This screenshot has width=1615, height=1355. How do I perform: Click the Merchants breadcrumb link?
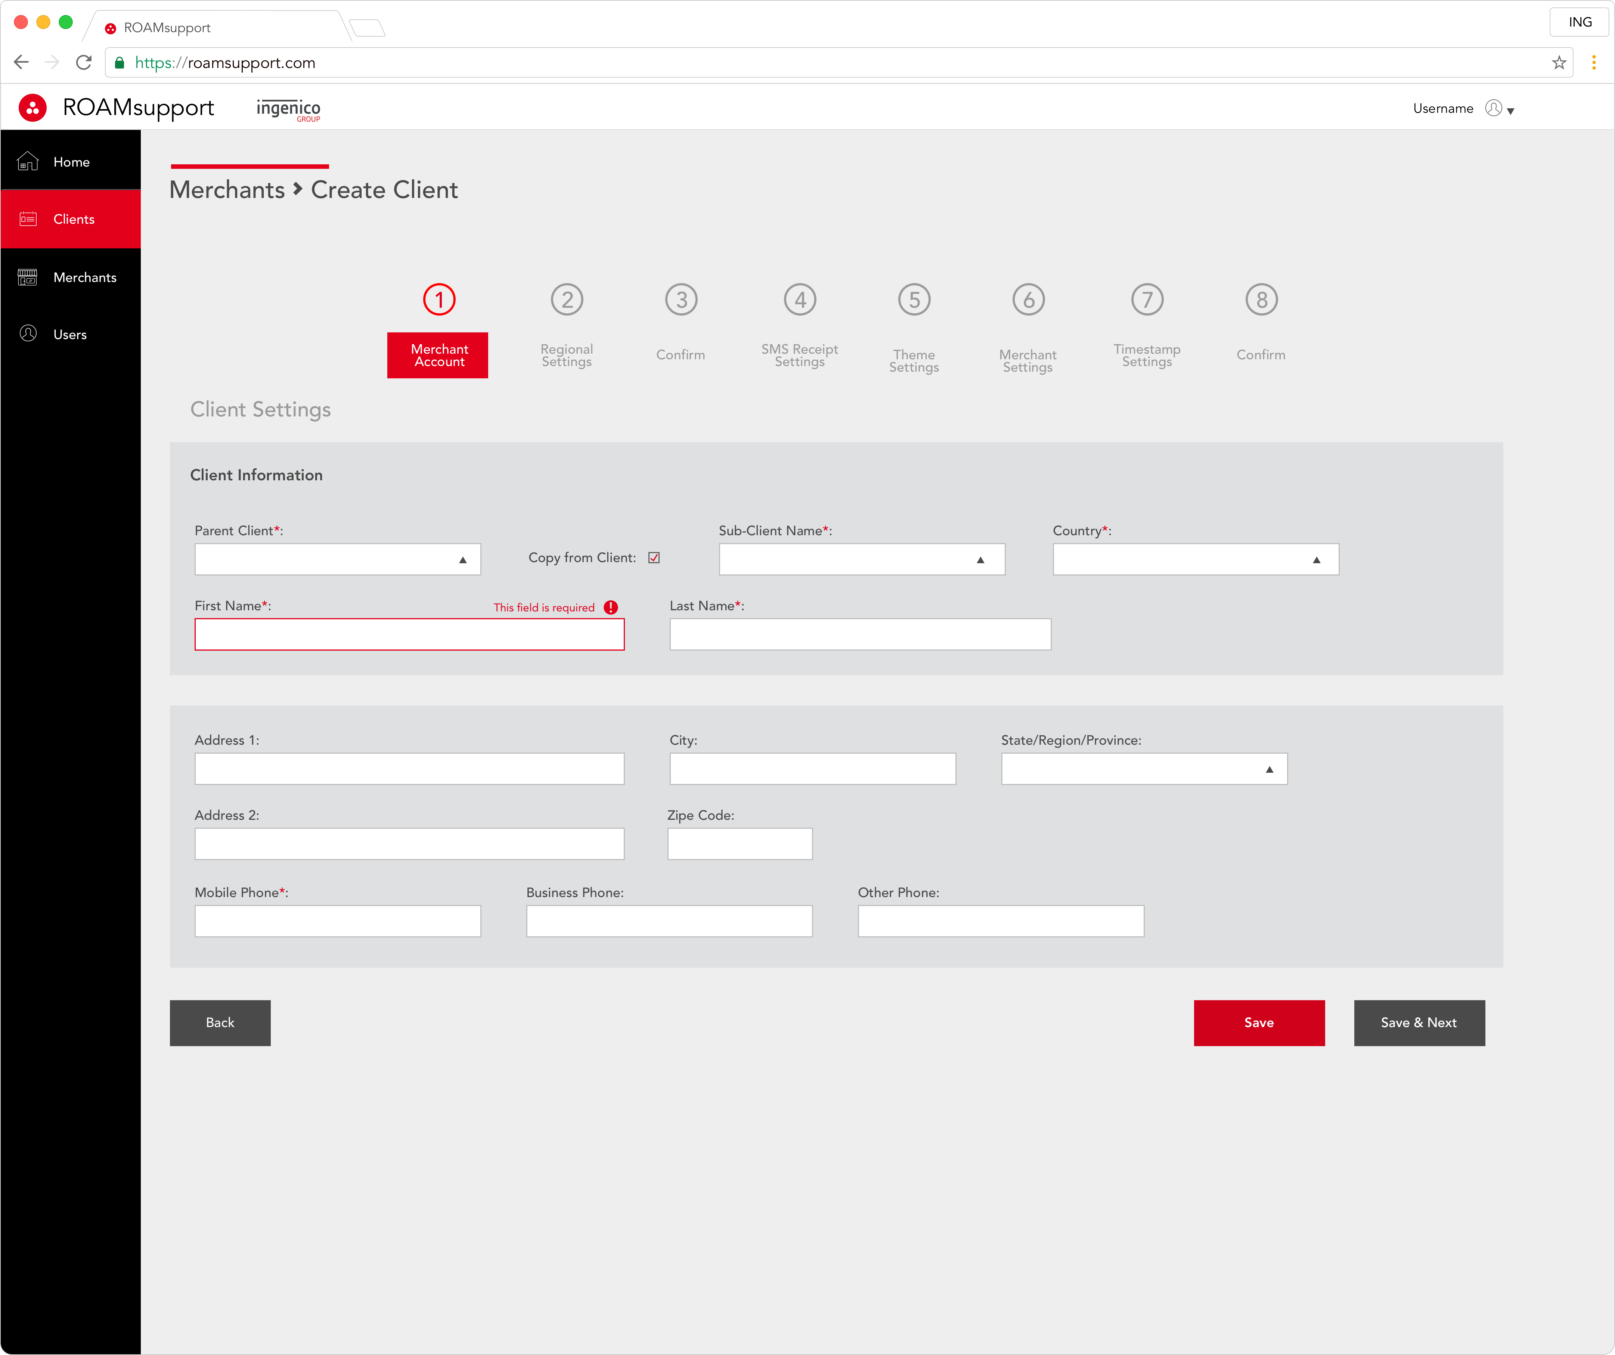point(227,189)
